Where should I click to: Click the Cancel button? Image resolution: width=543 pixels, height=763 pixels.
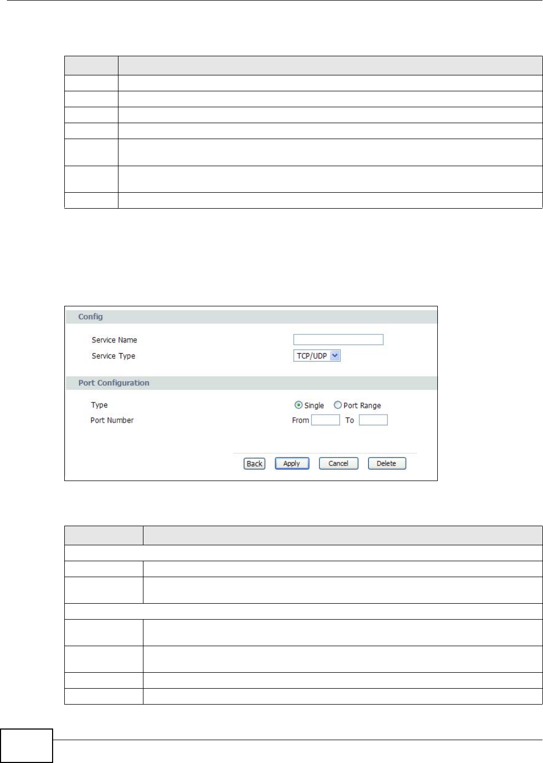338,464
